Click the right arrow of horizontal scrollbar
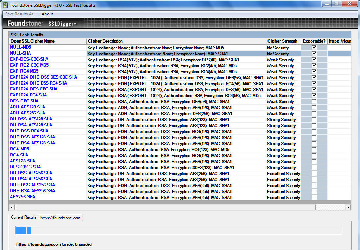Image resolution: width=360 pixels, height=250 pixels. click(x=348, y=207)
